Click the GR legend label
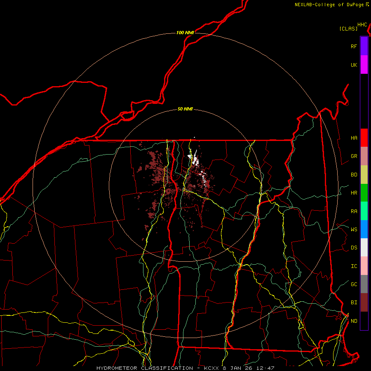 click(x=354, y=156)
